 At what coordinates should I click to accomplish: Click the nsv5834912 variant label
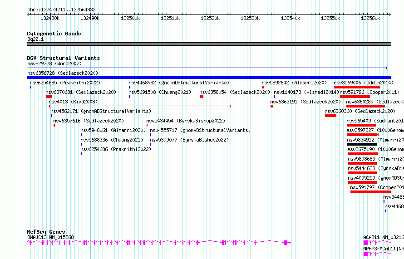coord(375,140)
